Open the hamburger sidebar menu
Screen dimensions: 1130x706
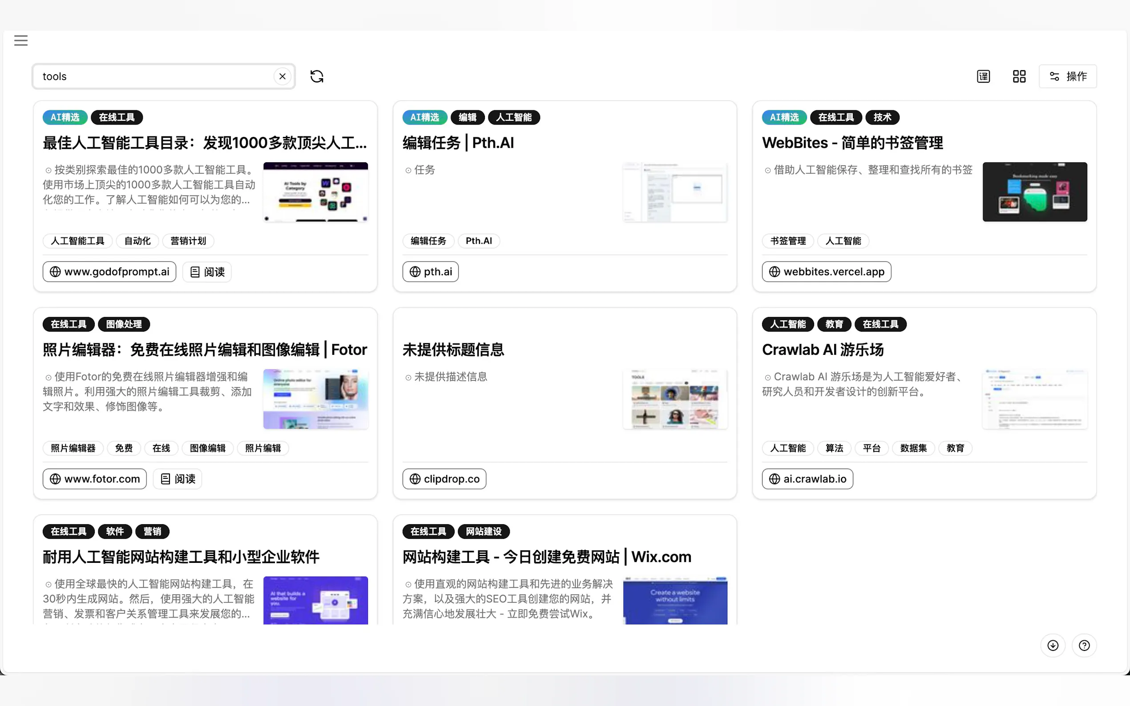click(20, 40)
